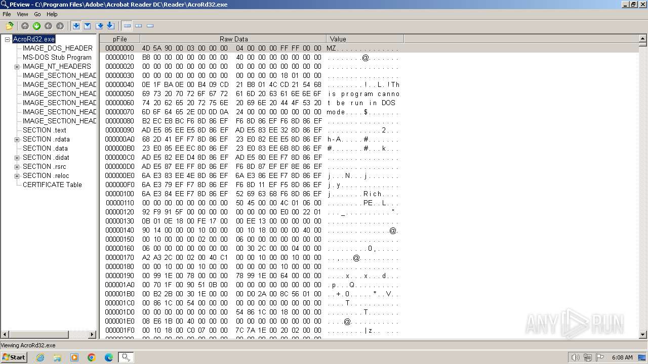
Task: Go Forward using the right arrow icon
Action: pyautogui.click(x=60, y=26)
